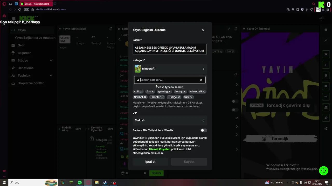Toggle Sadece 18+ Yetişkinlere Yönelik switch
332x186 pixels.
[x=204, y=130]
